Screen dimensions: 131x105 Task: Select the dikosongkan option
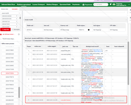pos(16,29)
